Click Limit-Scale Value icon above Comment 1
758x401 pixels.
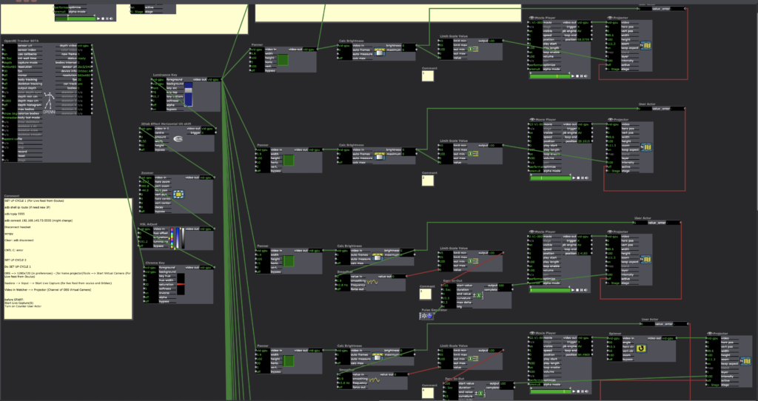473,50
